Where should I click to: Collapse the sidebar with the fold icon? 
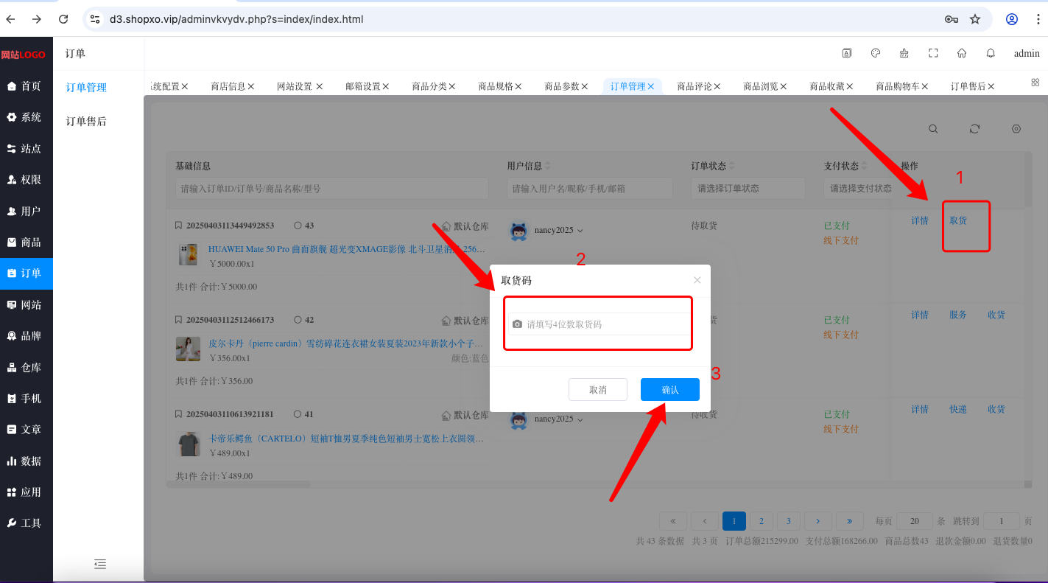pos(100,564)
